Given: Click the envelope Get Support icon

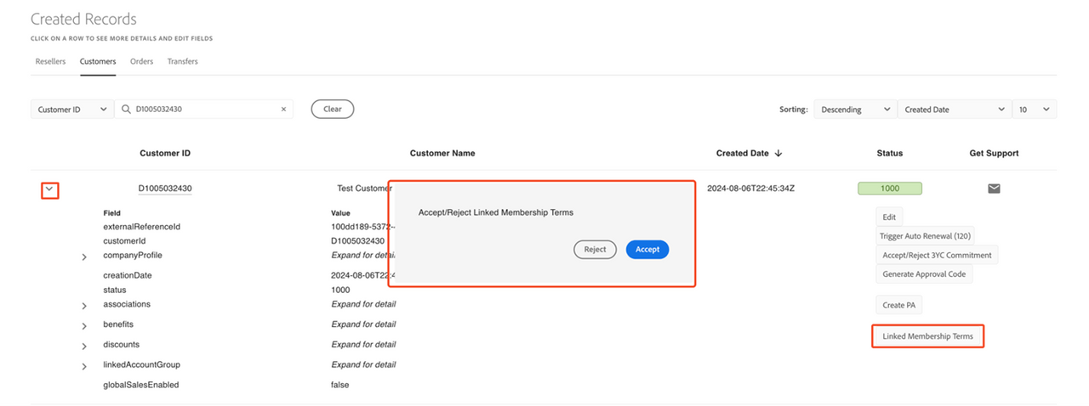Looking at the screenshot, I should tap(994, 189).
